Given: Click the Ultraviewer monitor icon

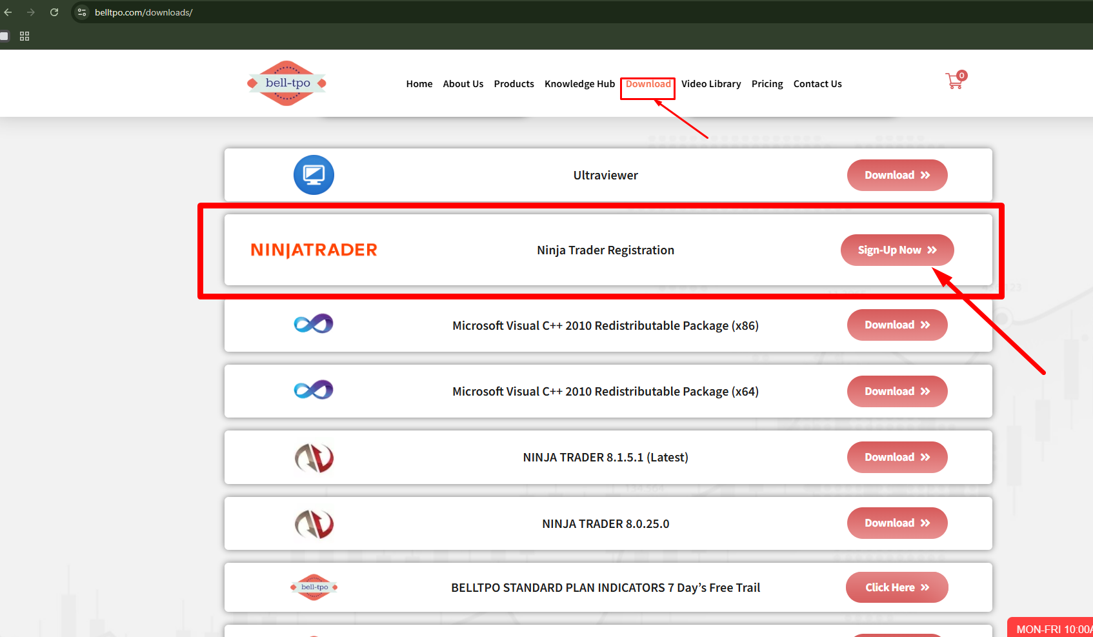Looking at the screenshot, I should 314,175.
